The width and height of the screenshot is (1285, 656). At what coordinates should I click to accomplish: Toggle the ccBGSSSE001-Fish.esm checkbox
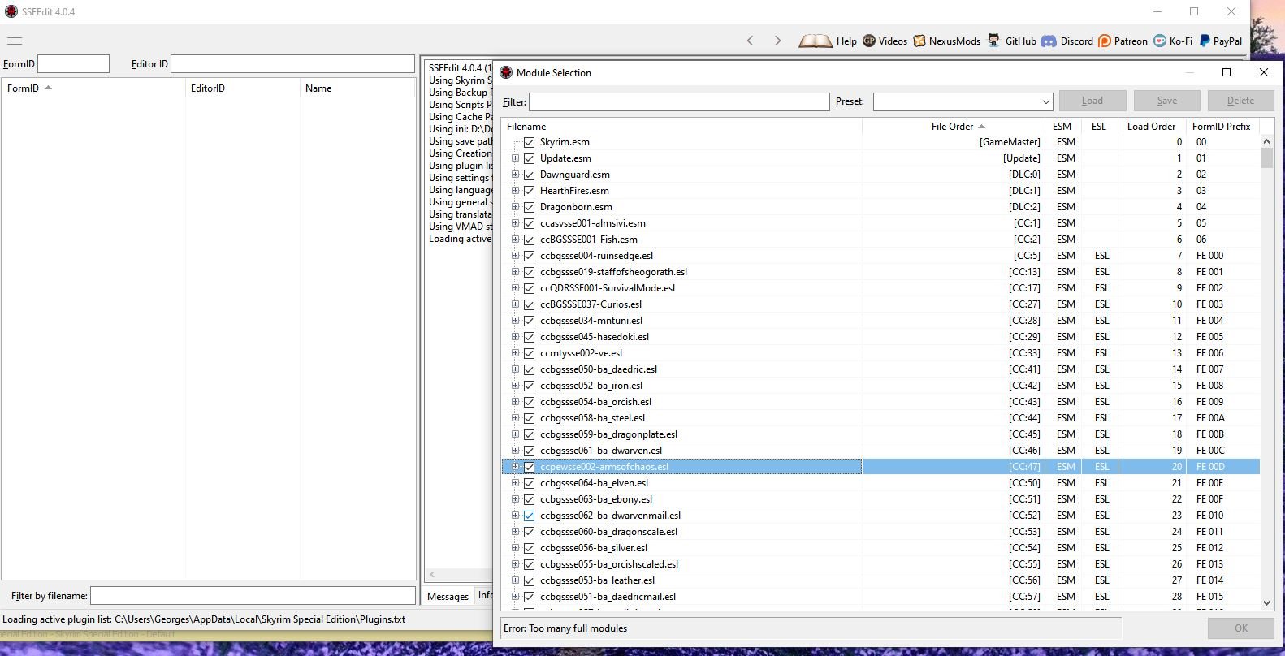coord(530,240)
